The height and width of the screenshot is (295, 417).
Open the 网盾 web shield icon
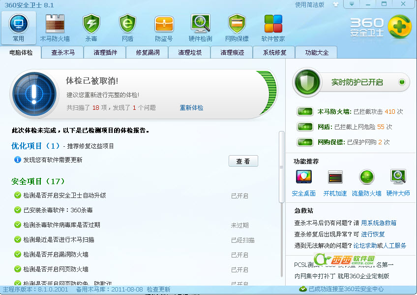pyautogui.click(x=127, y=24)
